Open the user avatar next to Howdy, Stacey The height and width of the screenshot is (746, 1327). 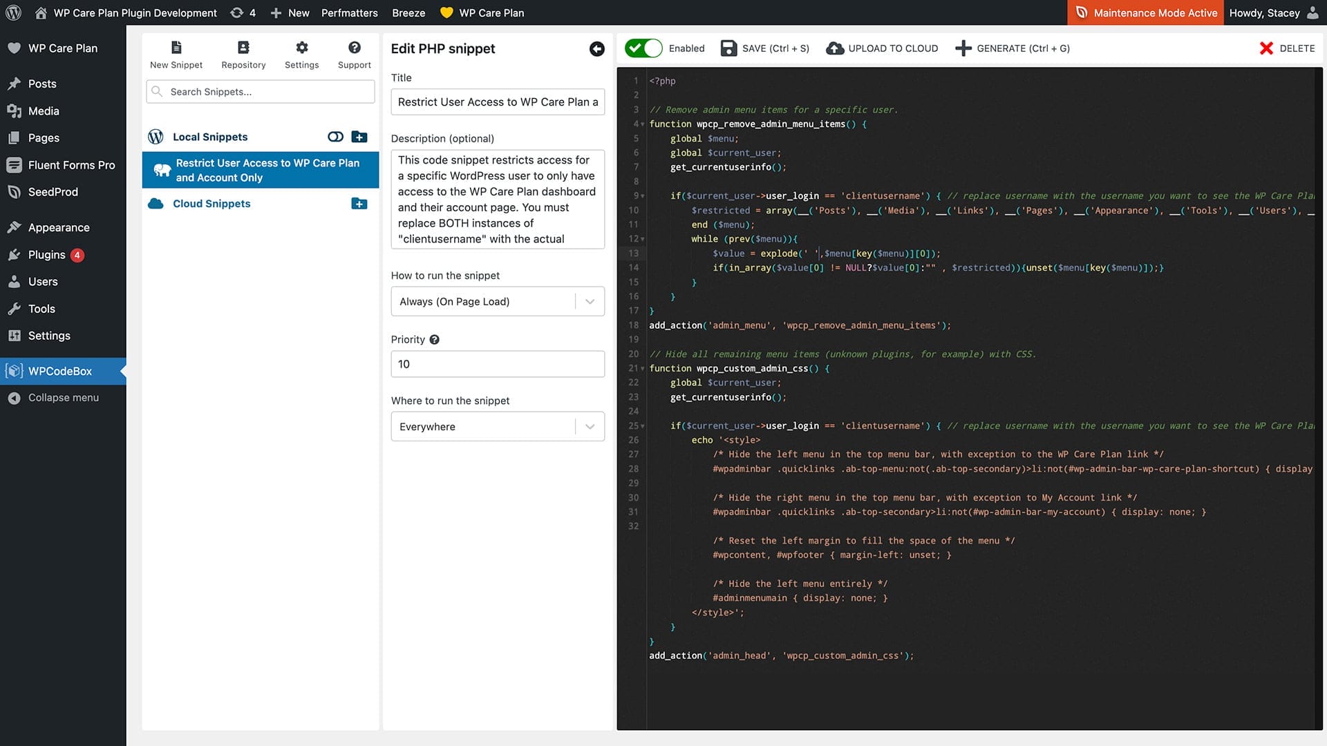pyautogui.click(x=1312, y=12)
